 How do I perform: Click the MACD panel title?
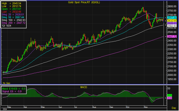84,87
